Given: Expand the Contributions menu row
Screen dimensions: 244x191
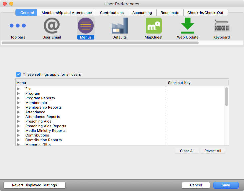Looking at the screenshot, I should click(19, 136).
